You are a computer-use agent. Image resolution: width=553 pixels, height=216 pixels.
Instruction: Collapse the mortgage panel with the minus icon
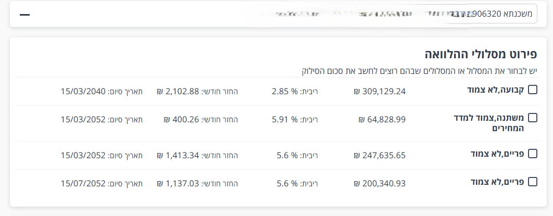pyautogui.click(x=24, y=14)
